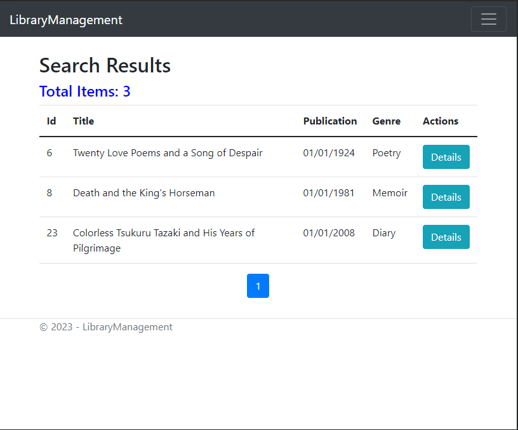This screenshot has height=430, width=518.
Task: Click the 01/01/1924 publication date
Action: [329, 152]
